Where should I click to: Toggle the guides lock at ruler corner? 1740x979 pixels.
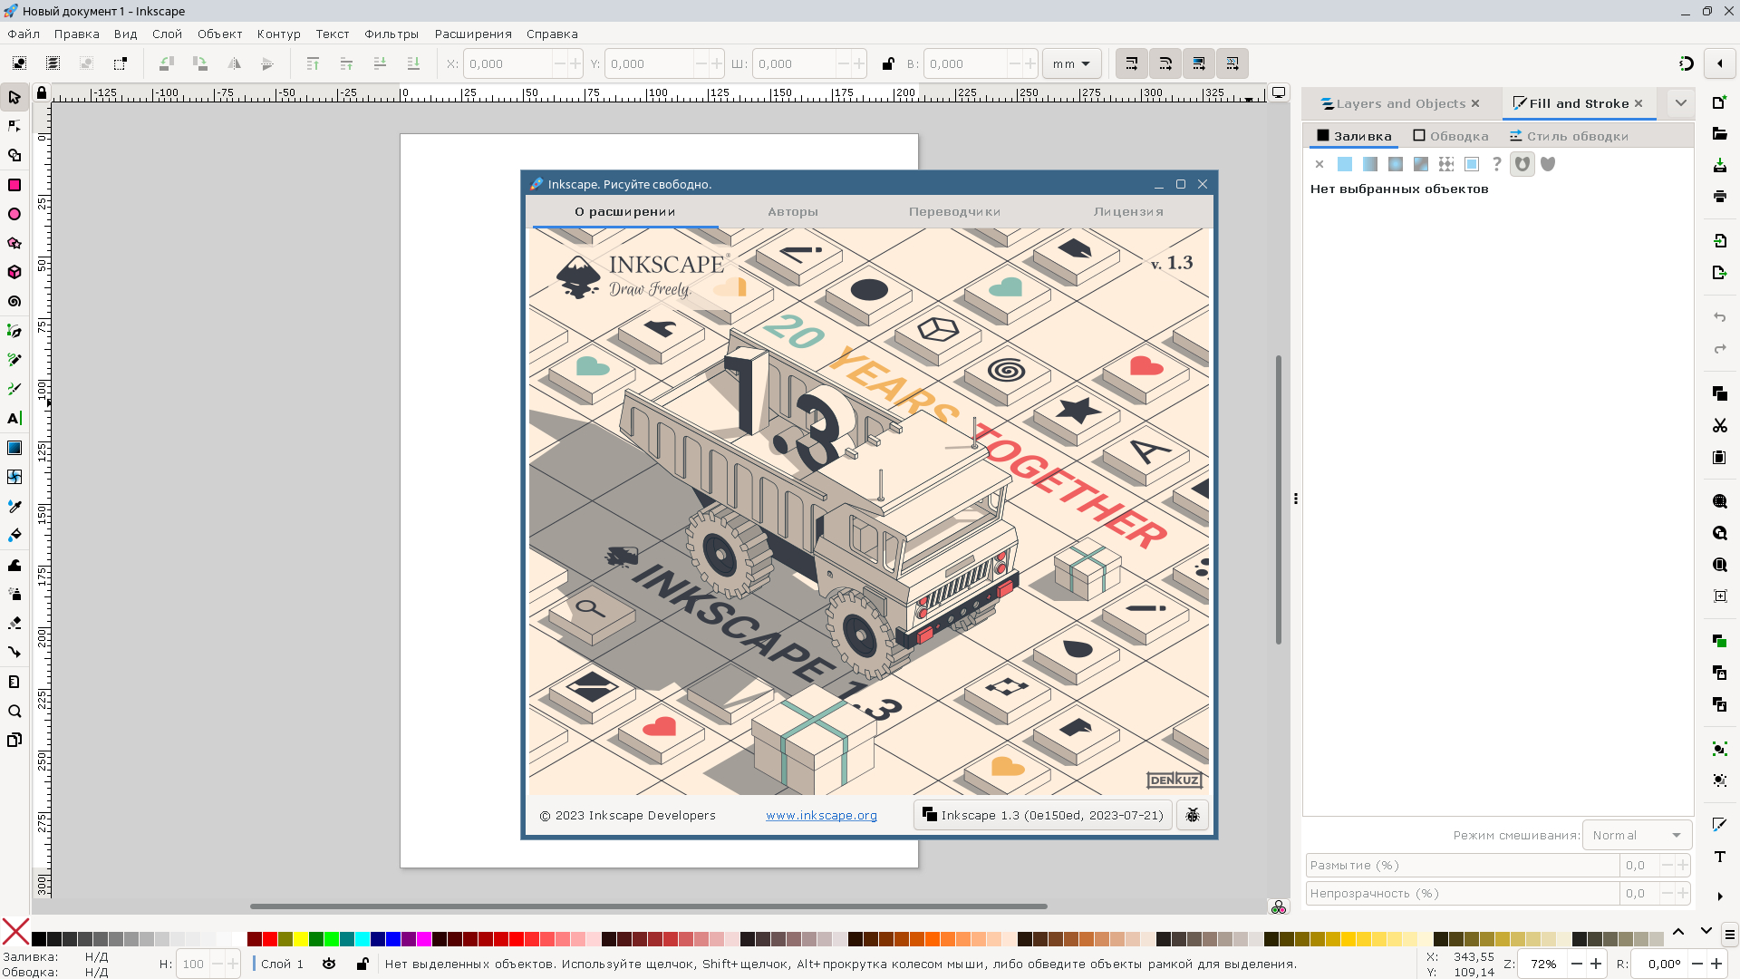[x=42, y=92]
